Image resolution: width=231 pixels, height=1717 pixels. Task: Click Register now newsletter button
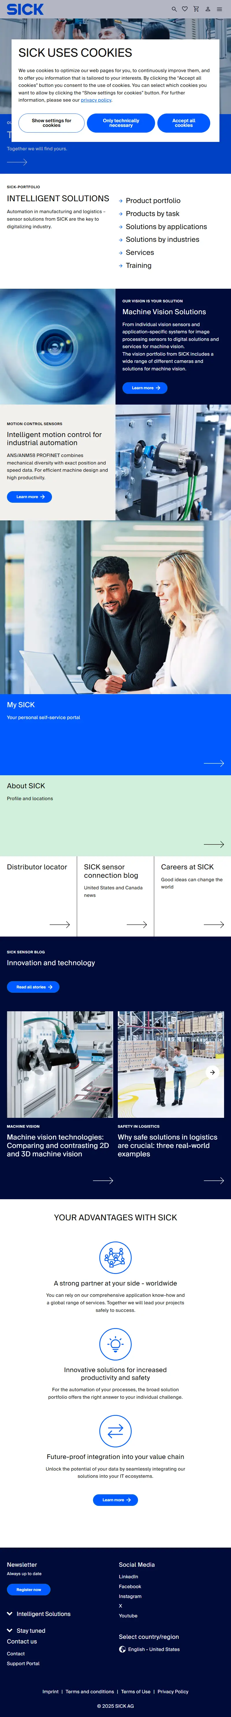coord(29,1590)
